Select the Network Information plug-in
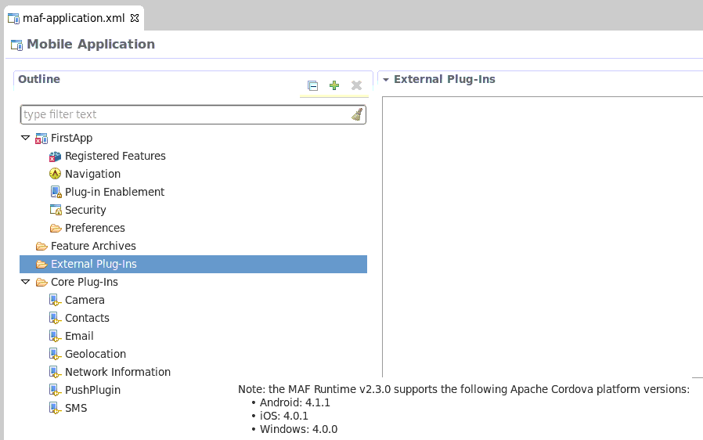703x440 pixels. pyautogui.click(x=117, y=372)
